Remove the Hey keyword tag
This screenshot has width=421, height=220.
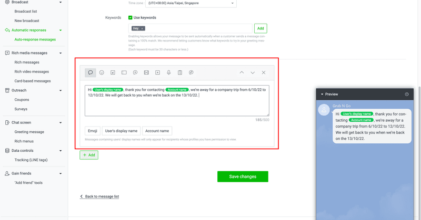click(142, 28)
